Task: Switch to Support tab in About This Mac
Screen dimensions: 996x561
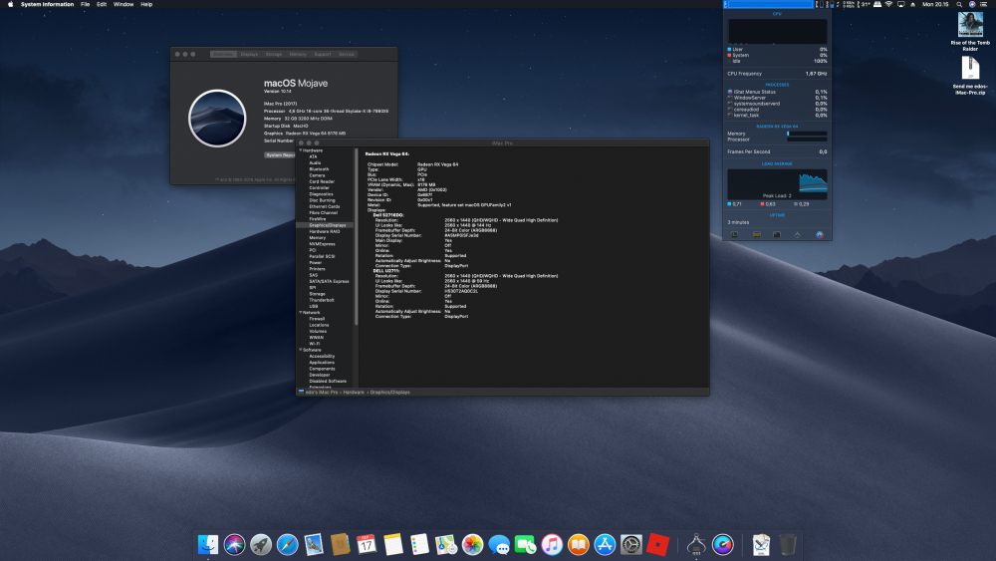Action: [x=323, y=54]
